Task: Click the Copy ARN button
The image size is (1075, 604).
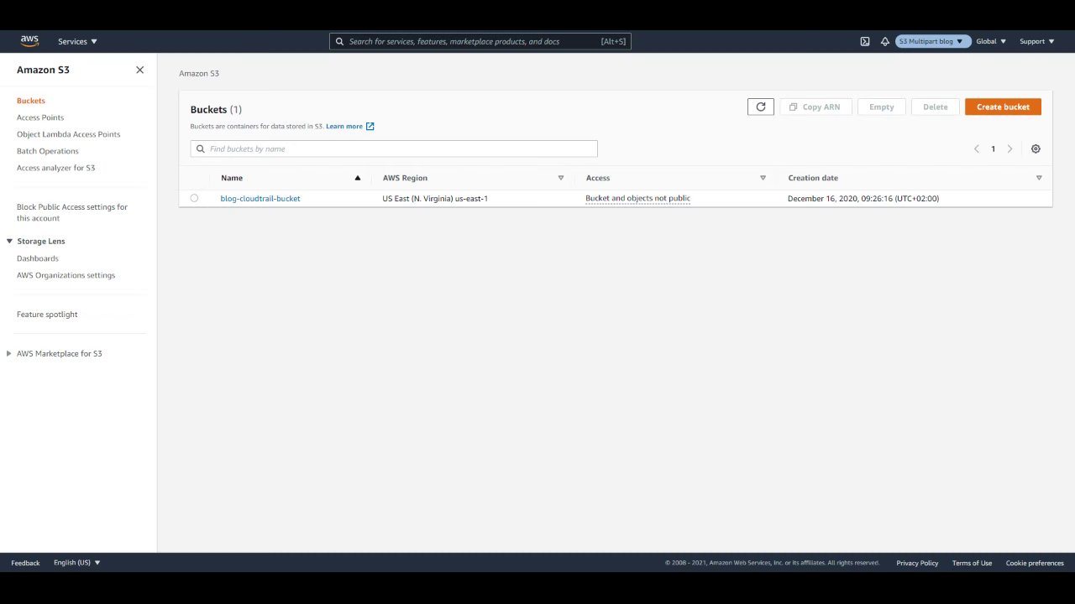Action: (x=815, y=107)
